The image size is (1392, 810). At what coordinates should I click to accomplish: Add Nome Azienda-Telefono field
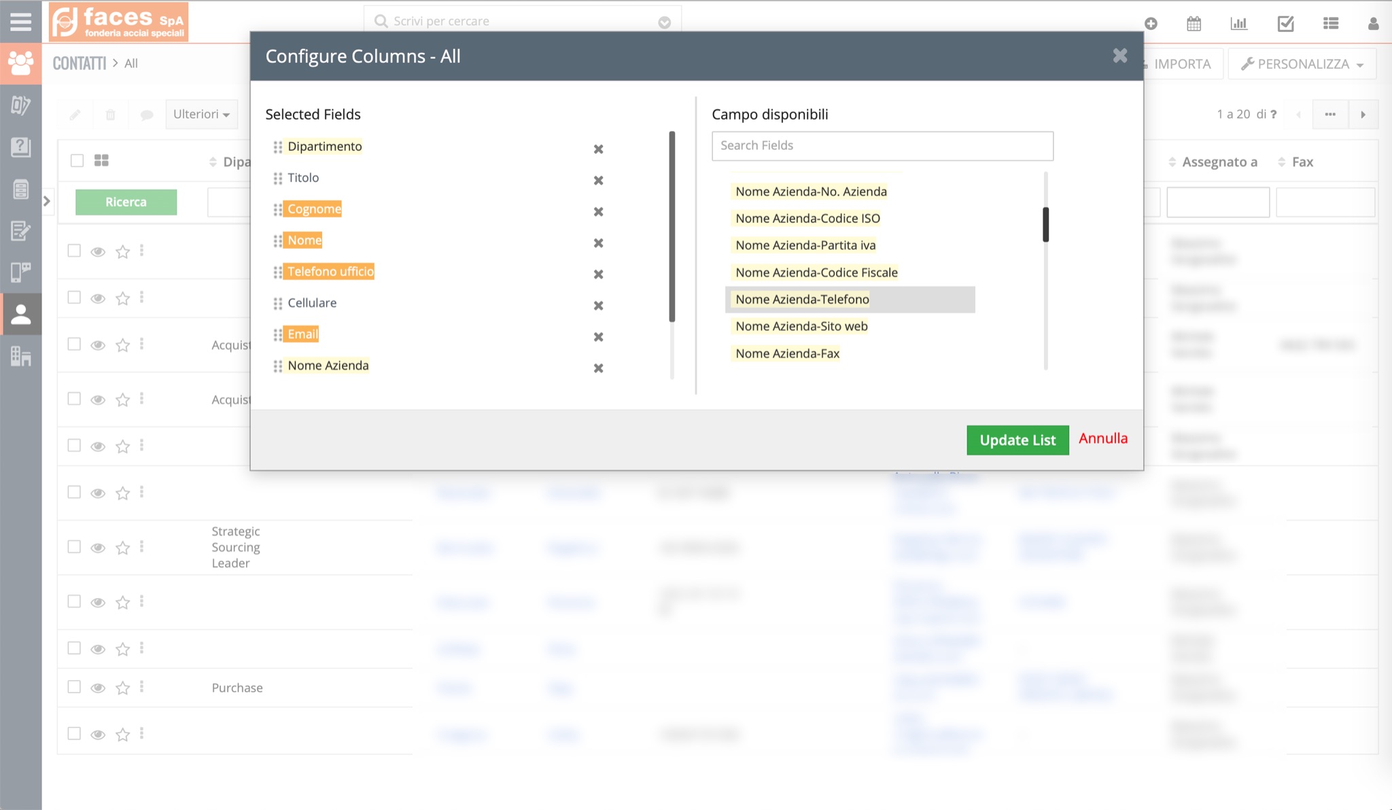pyautogui.click(x=850, y=300)
